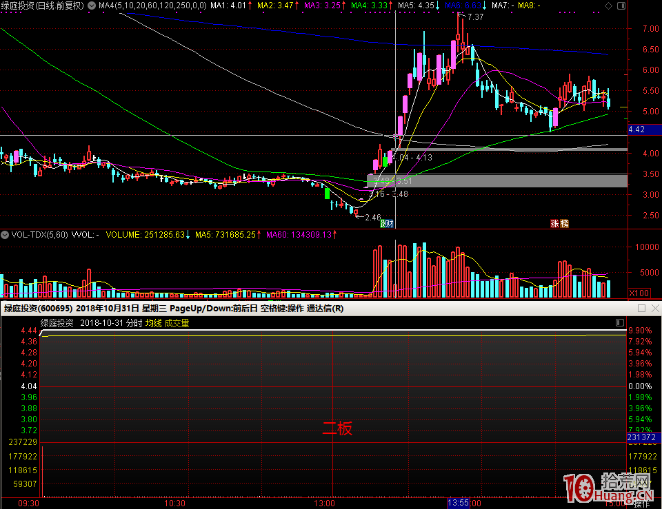The height and width of the screenshot is (509, 662).
Task: Expand the MA4 indicator dropdown arrow
Action: (92, 6)
